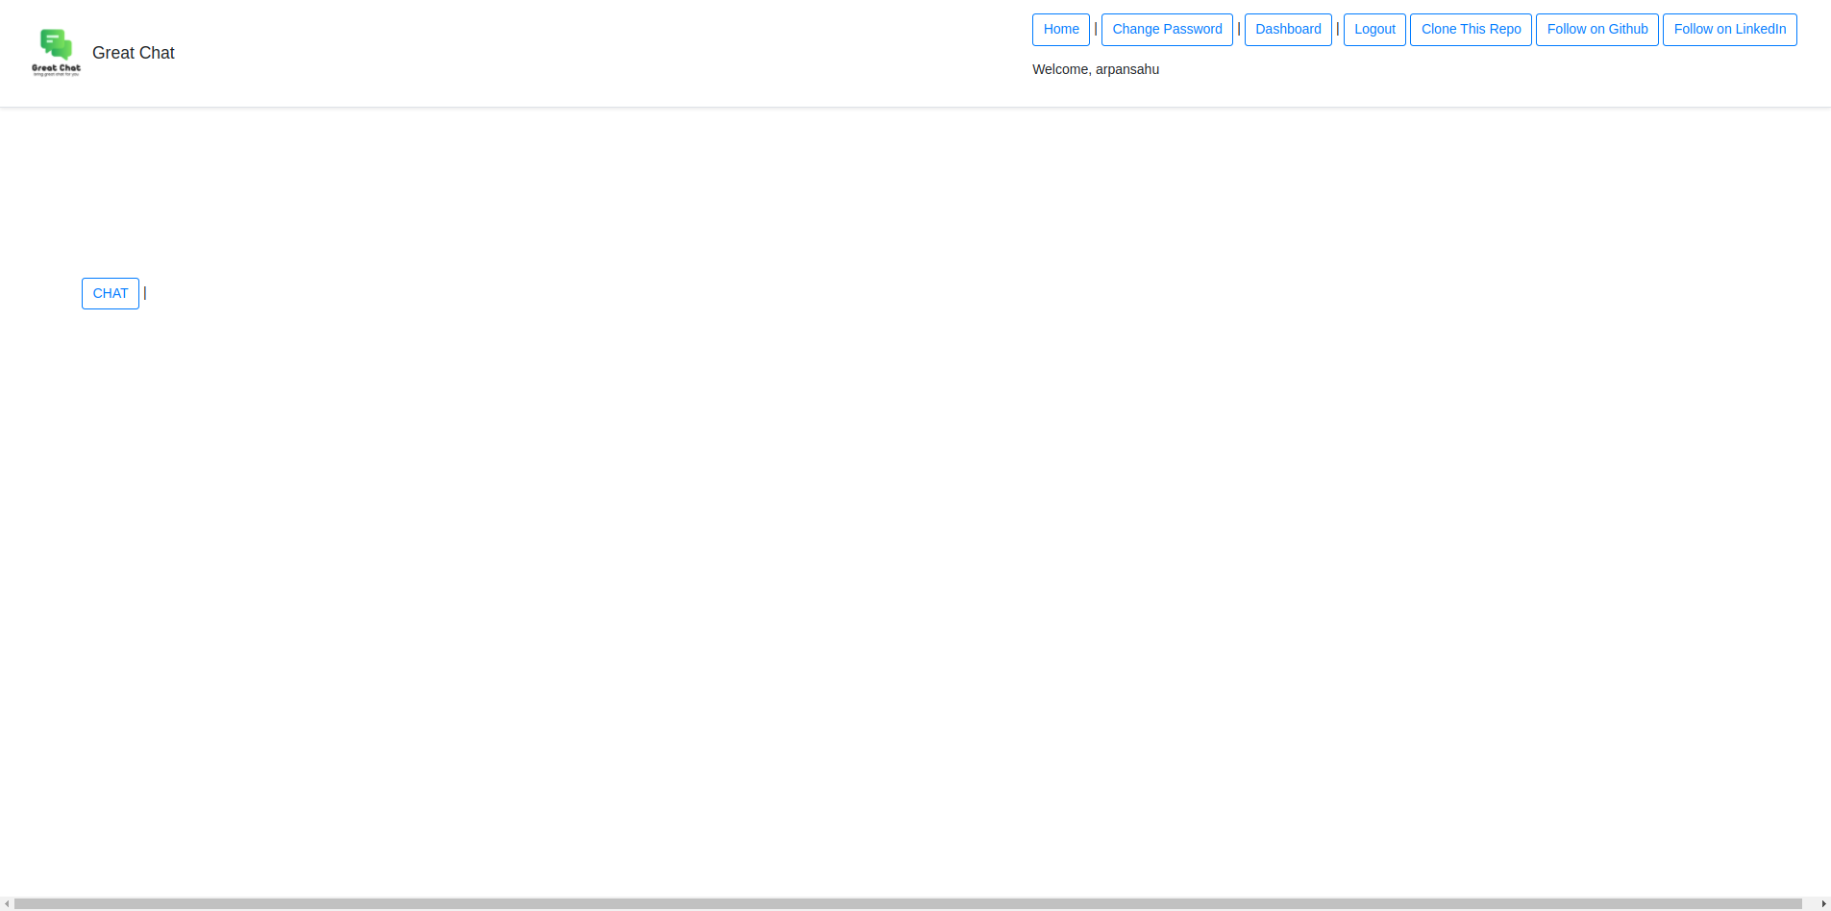Open the Follow on Github link
Image resolution: width=1831 pixels, height=911 pixels.
1596,30
